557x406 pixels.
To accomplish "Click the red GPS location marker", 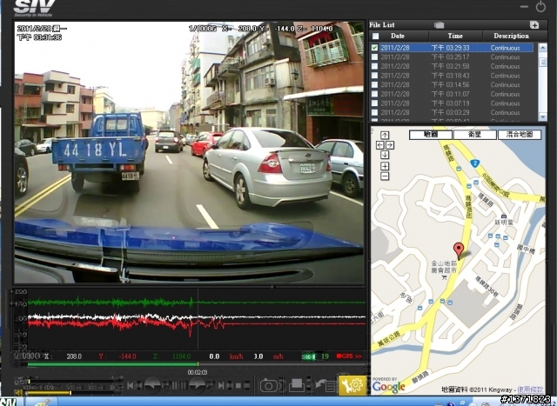I will pos(459,251).
